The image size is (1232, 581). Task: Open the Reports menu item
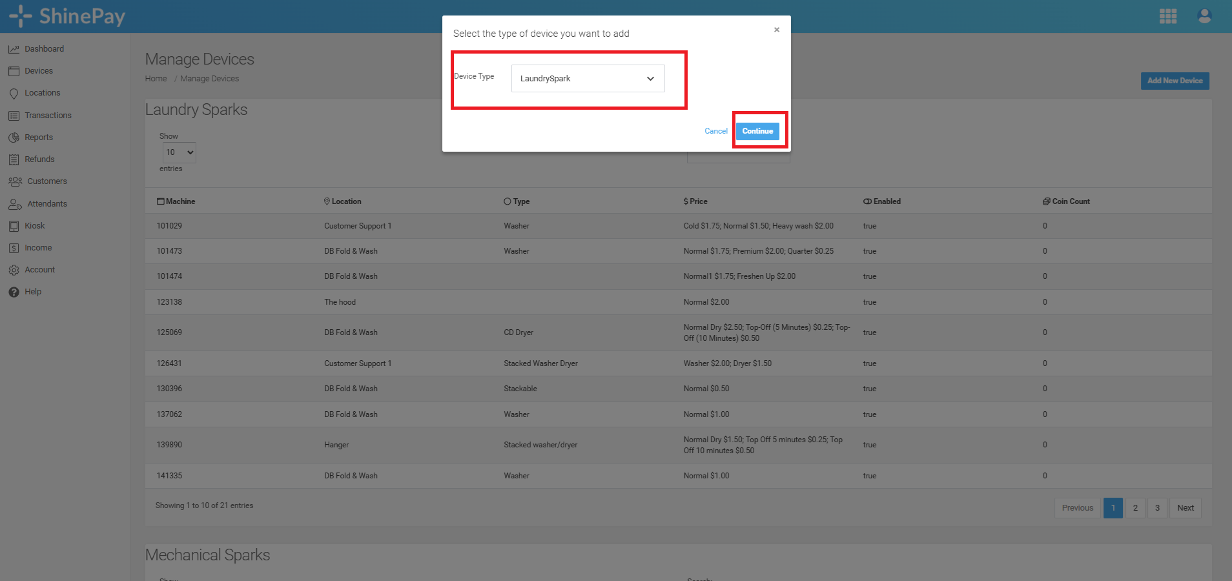click(x=39, y=138)
